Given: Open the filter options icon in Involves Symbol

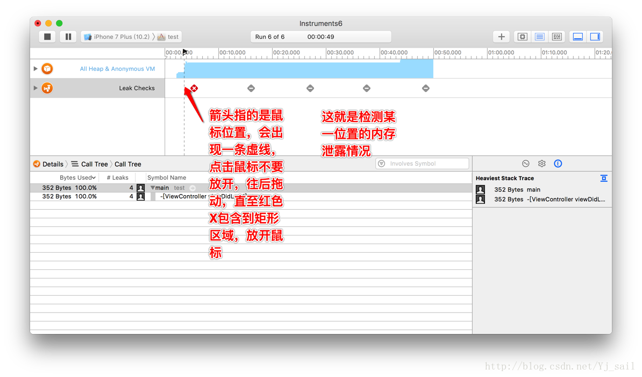Looking at the screenshot, I should (x=382, y=163).
